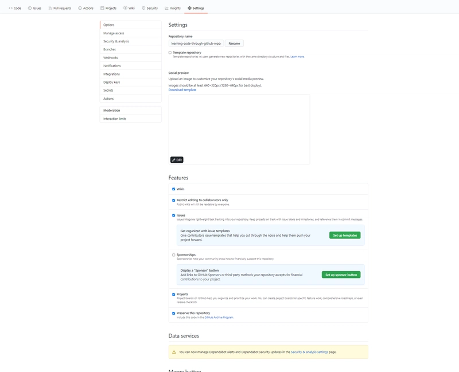Click Set up sponsor button
The width and height of the screenshot is (459, 372).
tap(341, 275)
